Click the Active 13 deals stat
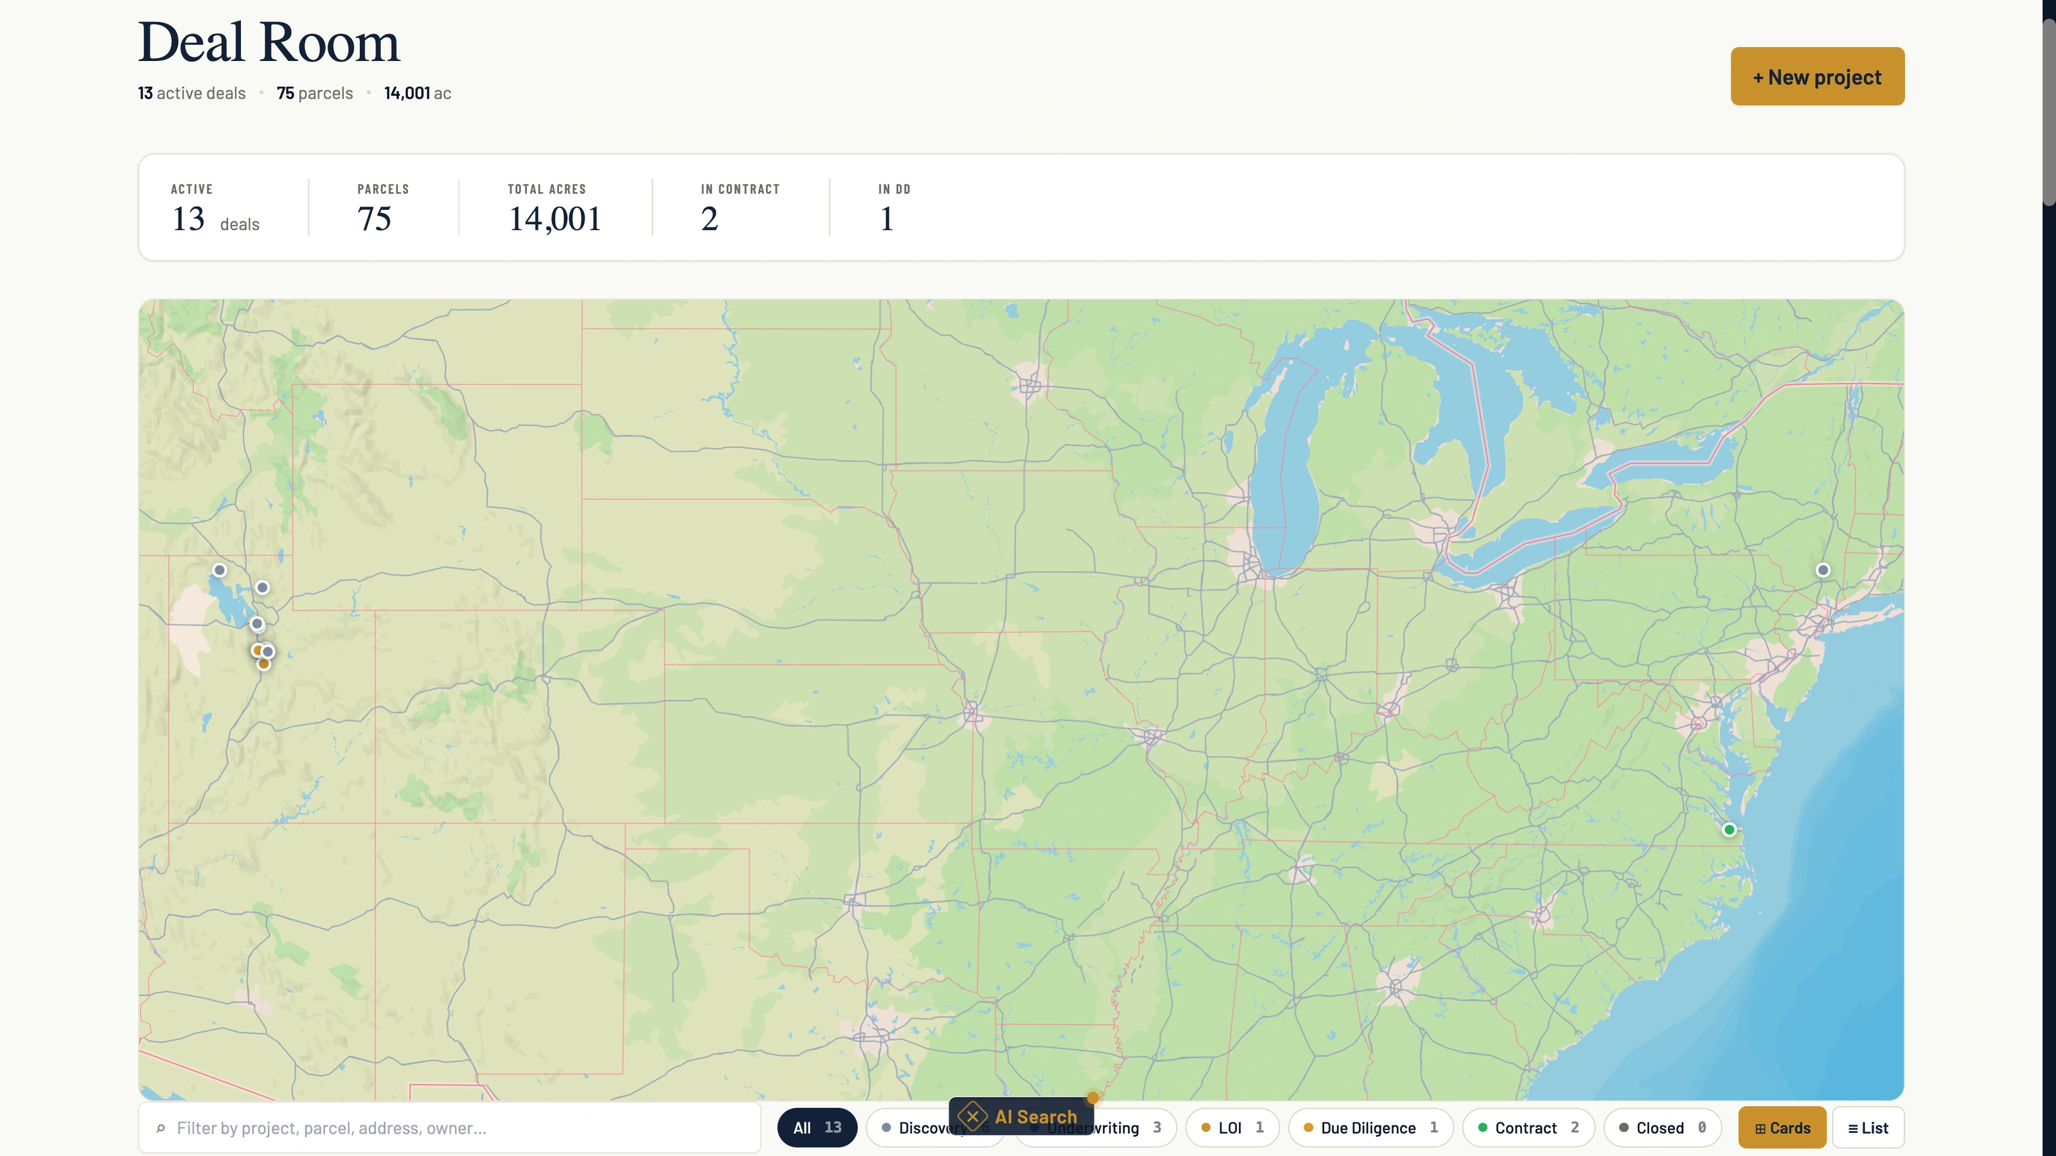This screenshot has width=2056, height=1156. click(215, 208)
